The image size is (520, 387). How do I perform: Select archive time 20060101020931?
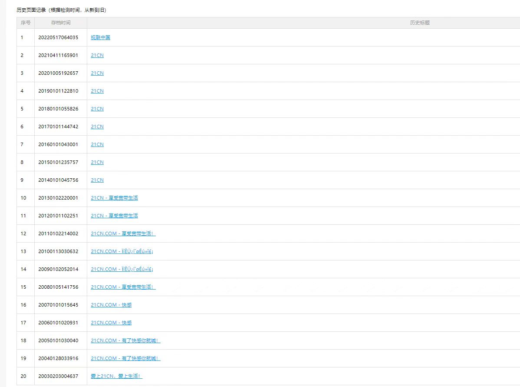click(x=58, y=323)
